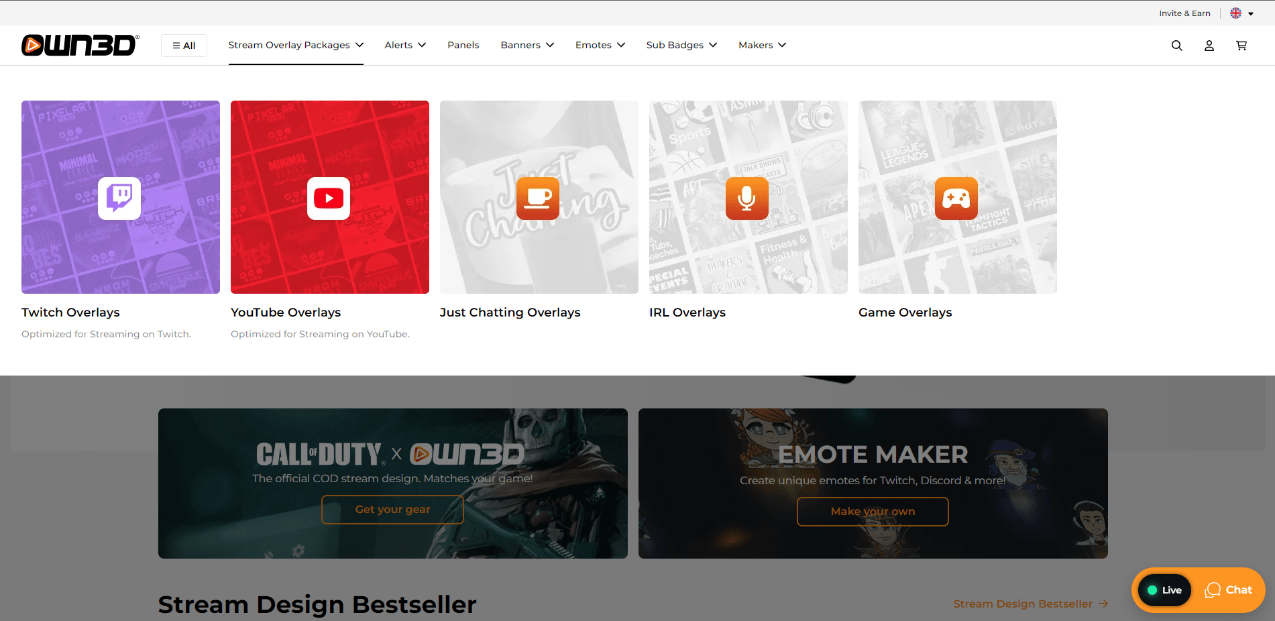This screenshot has width=1275, height=621.
Task: Open the search tool
Action: (x=1177, y=45)
